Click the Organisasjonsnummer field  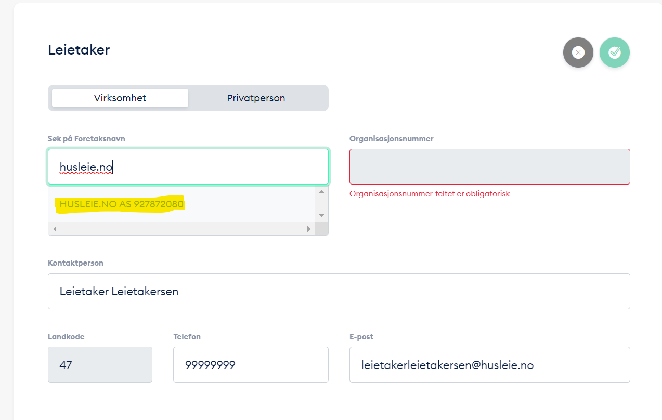(x=489, y=167)
